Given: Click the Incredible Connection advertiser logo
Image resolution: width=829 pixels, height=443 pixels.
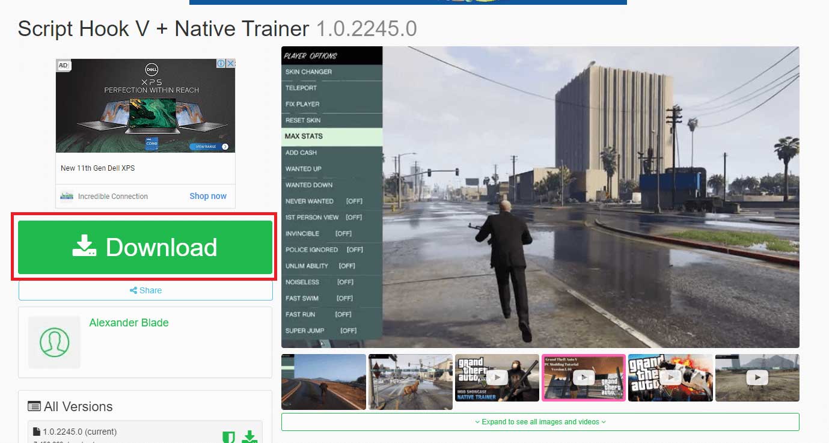Looking at the screenshot, I should (x=67, y=196).
